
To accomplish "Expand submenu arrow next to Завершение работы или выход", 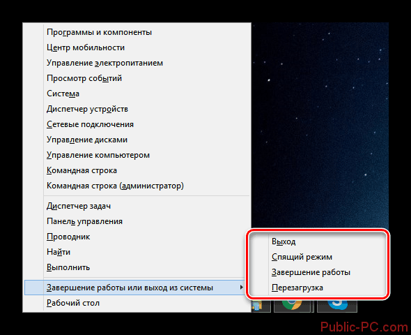I will (x=241, y=288).
